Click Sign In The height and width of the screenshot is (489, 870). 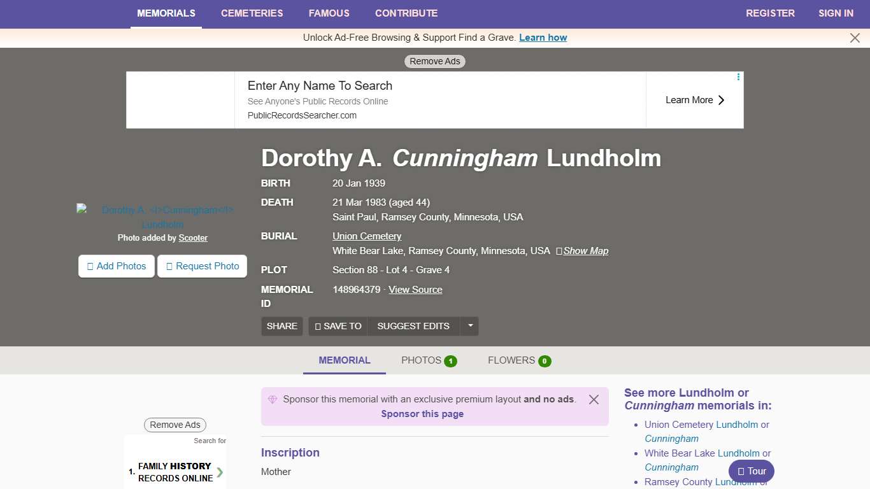coord(836,13)
